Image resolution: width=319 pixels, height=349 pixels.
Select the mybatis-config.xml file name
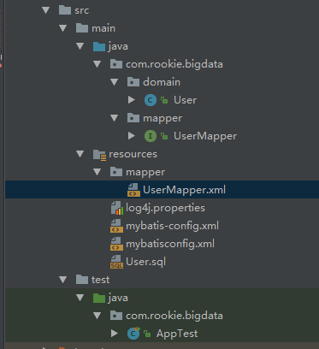point(172,226)
